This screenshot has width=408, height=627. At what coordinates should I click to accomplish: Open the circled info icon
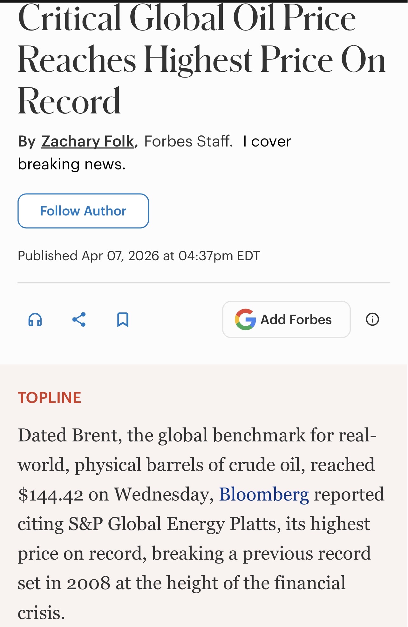(x=372, y=319)
